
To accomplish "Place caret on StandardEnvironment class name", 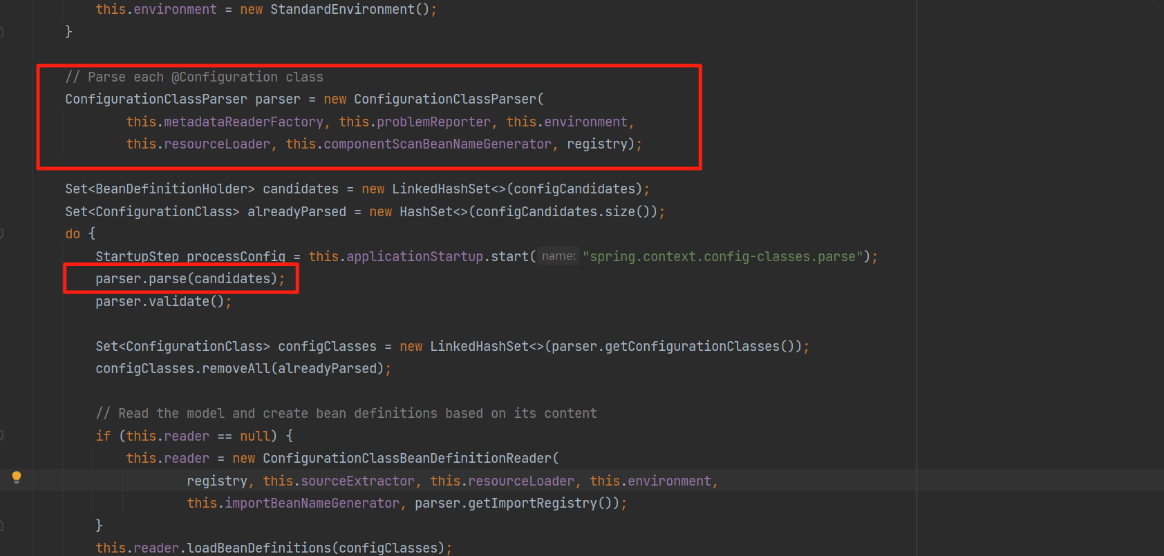I will [342, 10].
